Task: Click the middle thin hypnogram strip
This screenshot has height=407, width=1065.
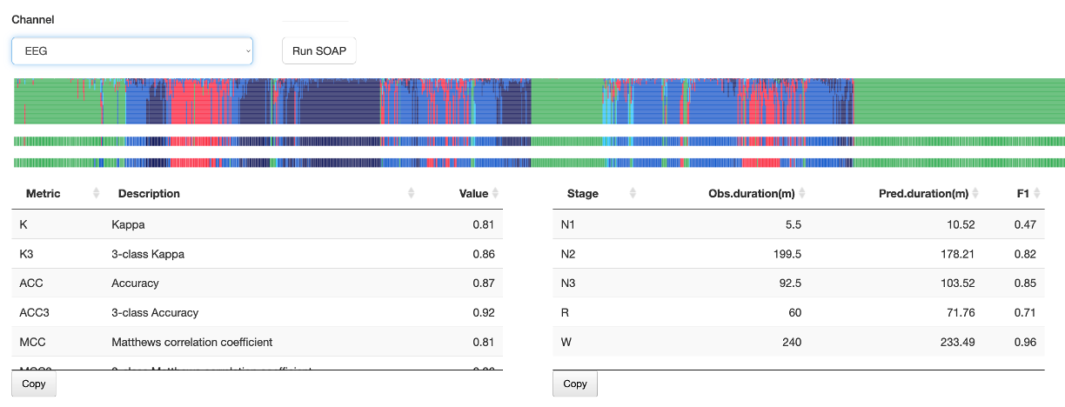Action: (x=539, y=141)
